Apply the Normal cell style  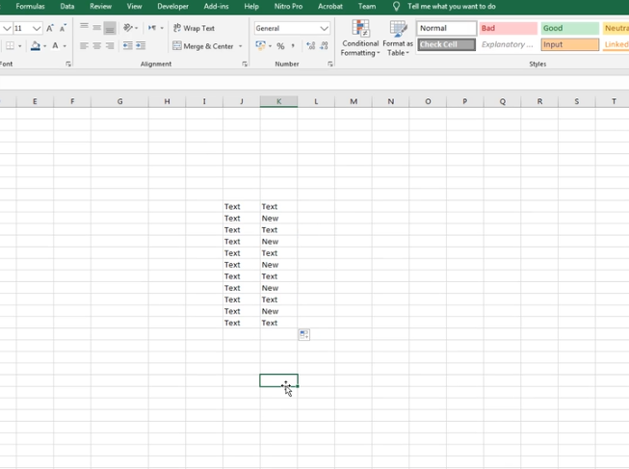[447, 28]
